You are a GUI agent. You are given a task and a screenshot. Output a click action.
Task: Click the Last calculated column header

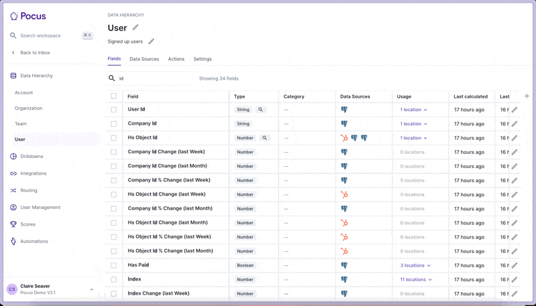tap(470, 96)
